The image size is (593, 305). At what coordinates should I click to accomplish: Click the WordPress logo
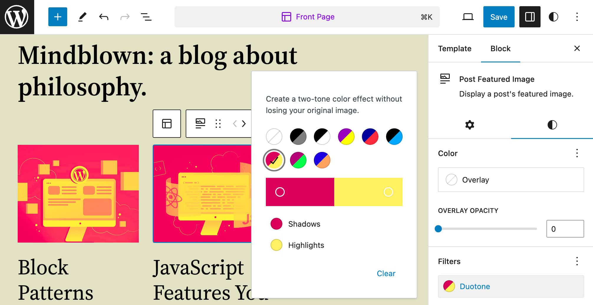(17, 17)
